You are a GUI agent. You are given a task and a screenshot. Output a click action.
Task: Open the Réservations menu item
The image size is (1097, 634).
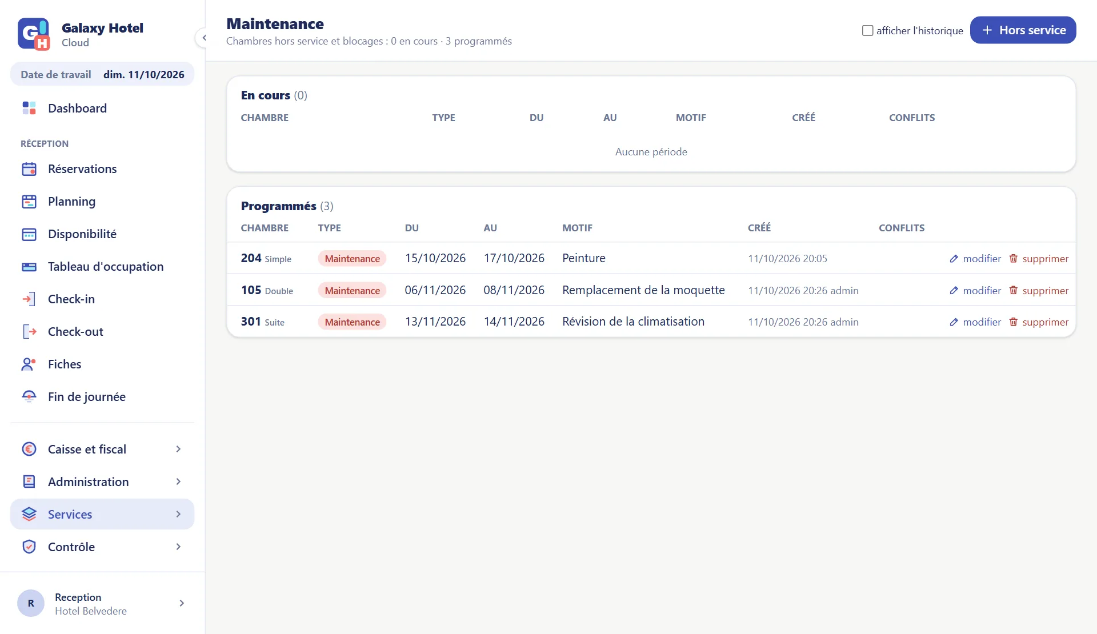102,169
